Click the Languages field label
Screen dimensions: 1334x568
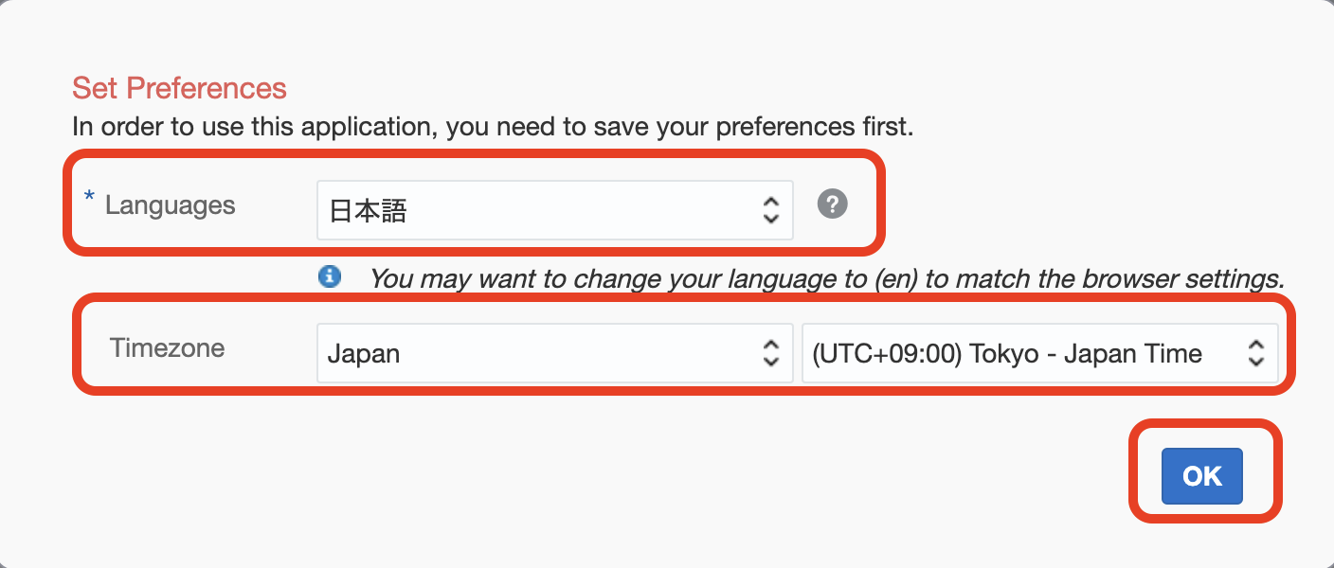(x=170, y=204)
